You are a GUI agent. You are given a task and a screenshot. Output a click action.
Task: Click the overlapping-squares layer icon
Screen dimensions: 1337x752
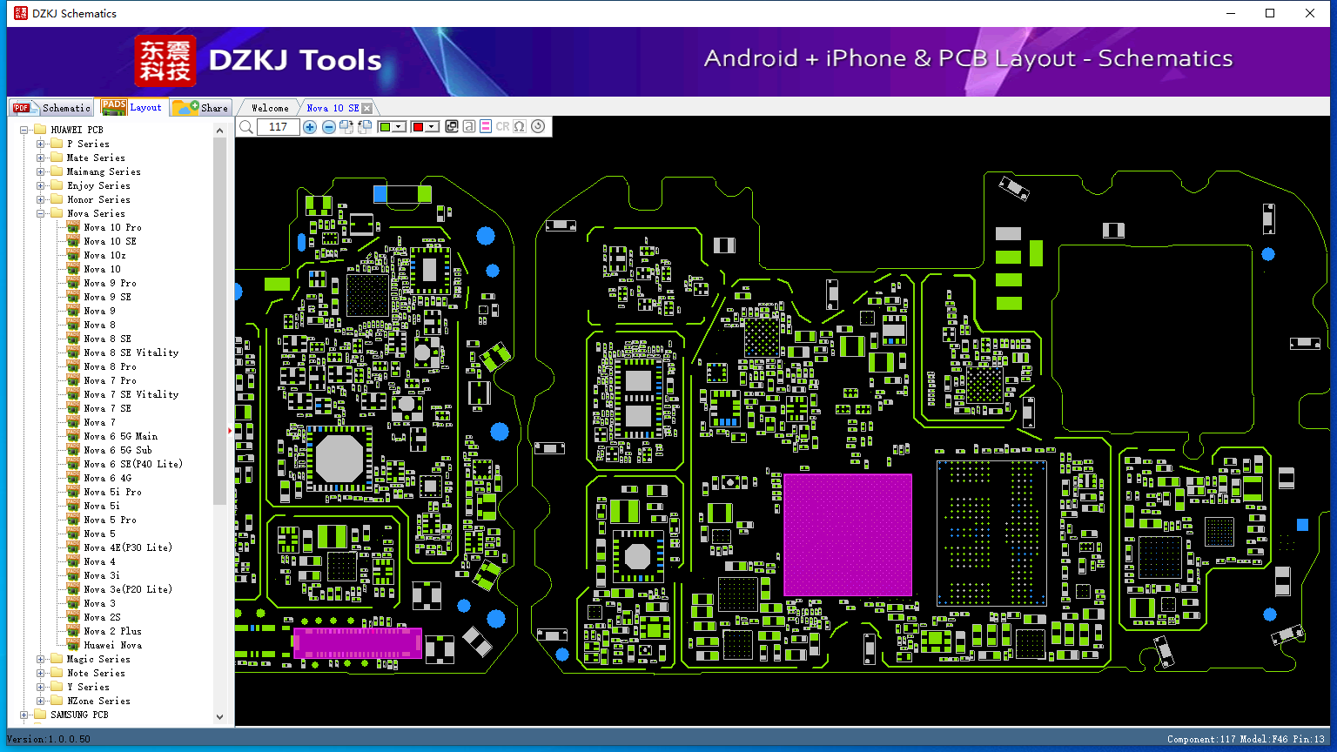pos(452,126)
